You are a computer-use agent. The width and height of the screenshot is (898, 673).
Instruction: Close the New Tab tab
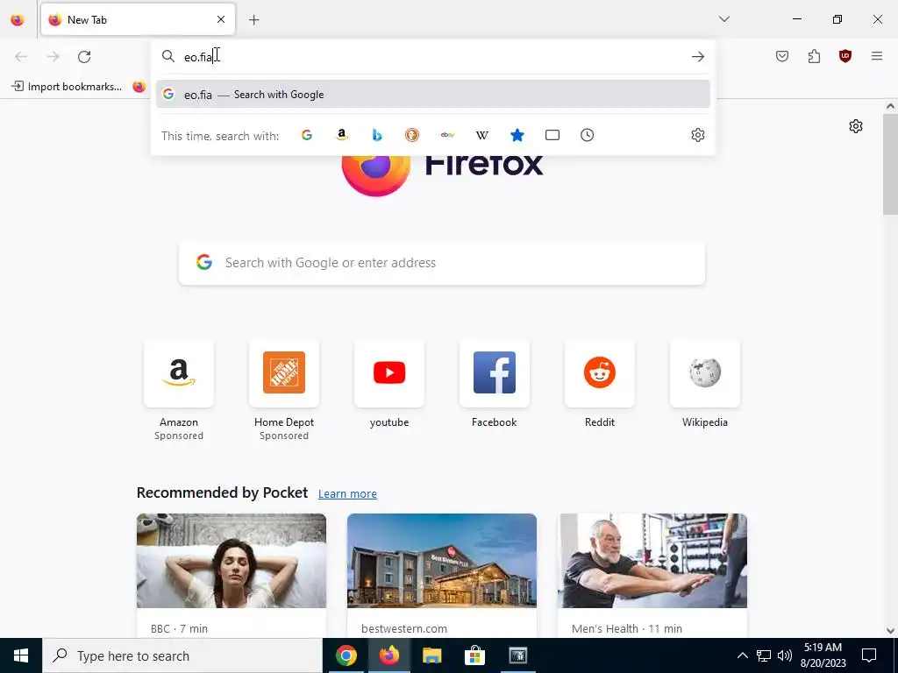click(x=221, y=19)
